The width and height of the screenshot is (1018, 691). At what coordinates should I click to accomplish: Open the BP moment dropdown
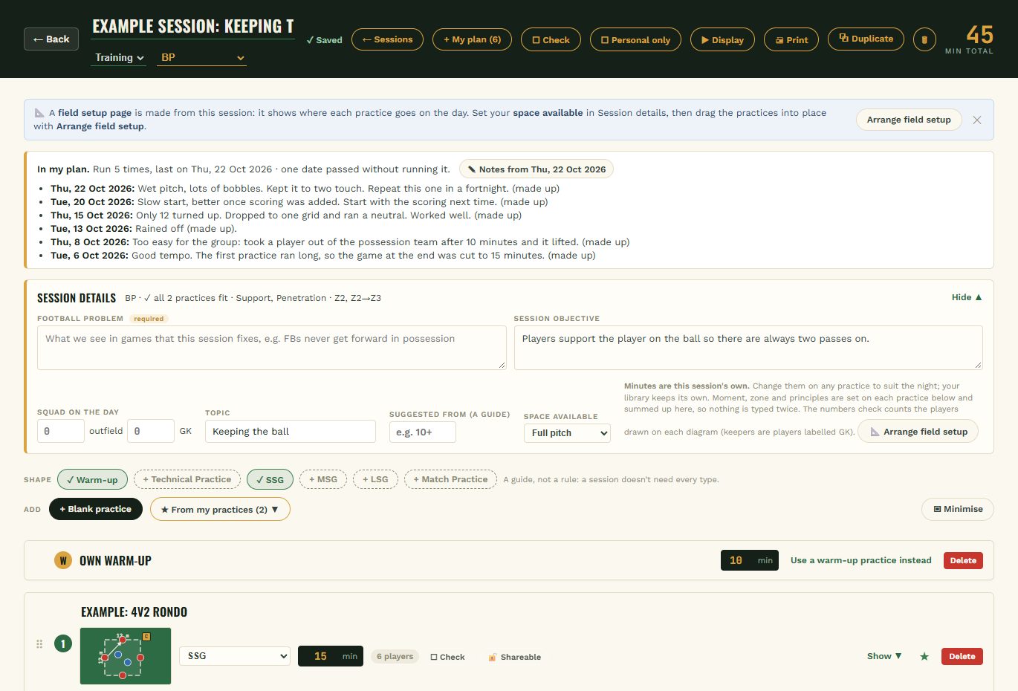(x=201, y=57)
